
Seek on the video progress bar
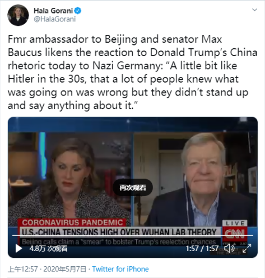click(x=133, y=235)
